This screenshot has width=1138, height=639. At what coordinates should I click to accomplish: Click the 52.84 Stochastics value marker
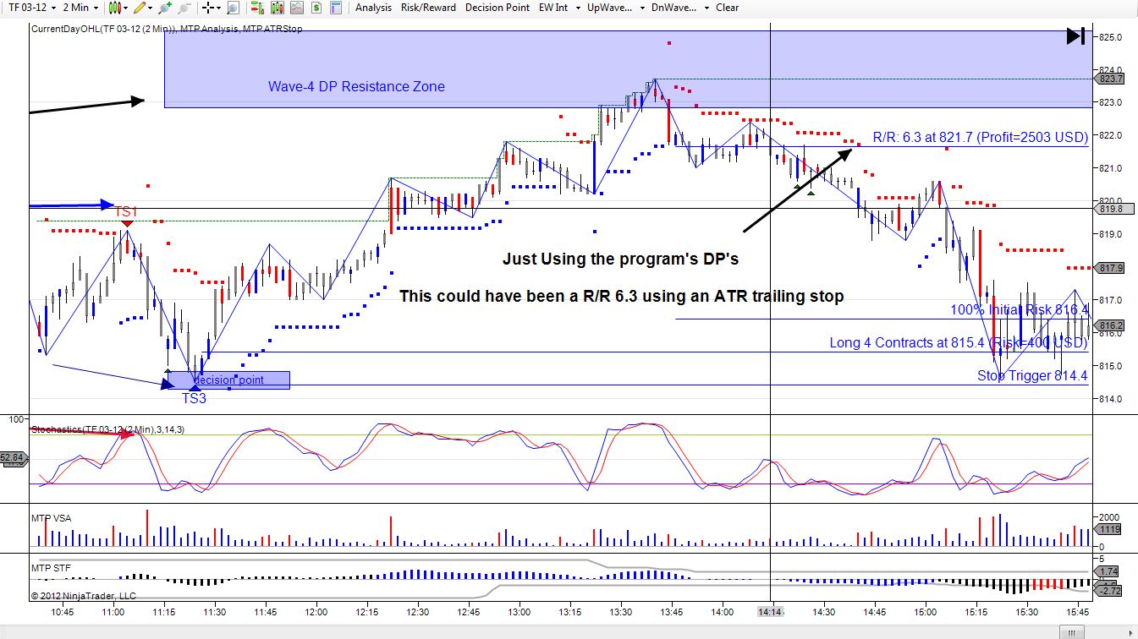click(x=14, y=458)
